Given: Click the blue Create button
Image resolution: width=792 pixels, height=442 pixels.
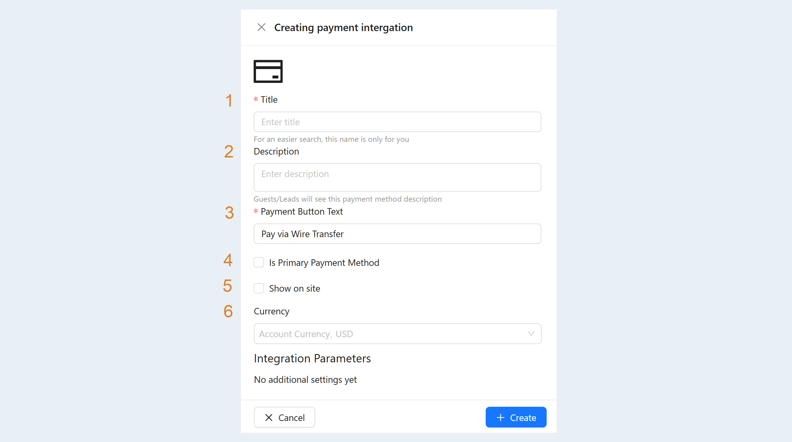Looking at the screenshot, I should [516, 417].
